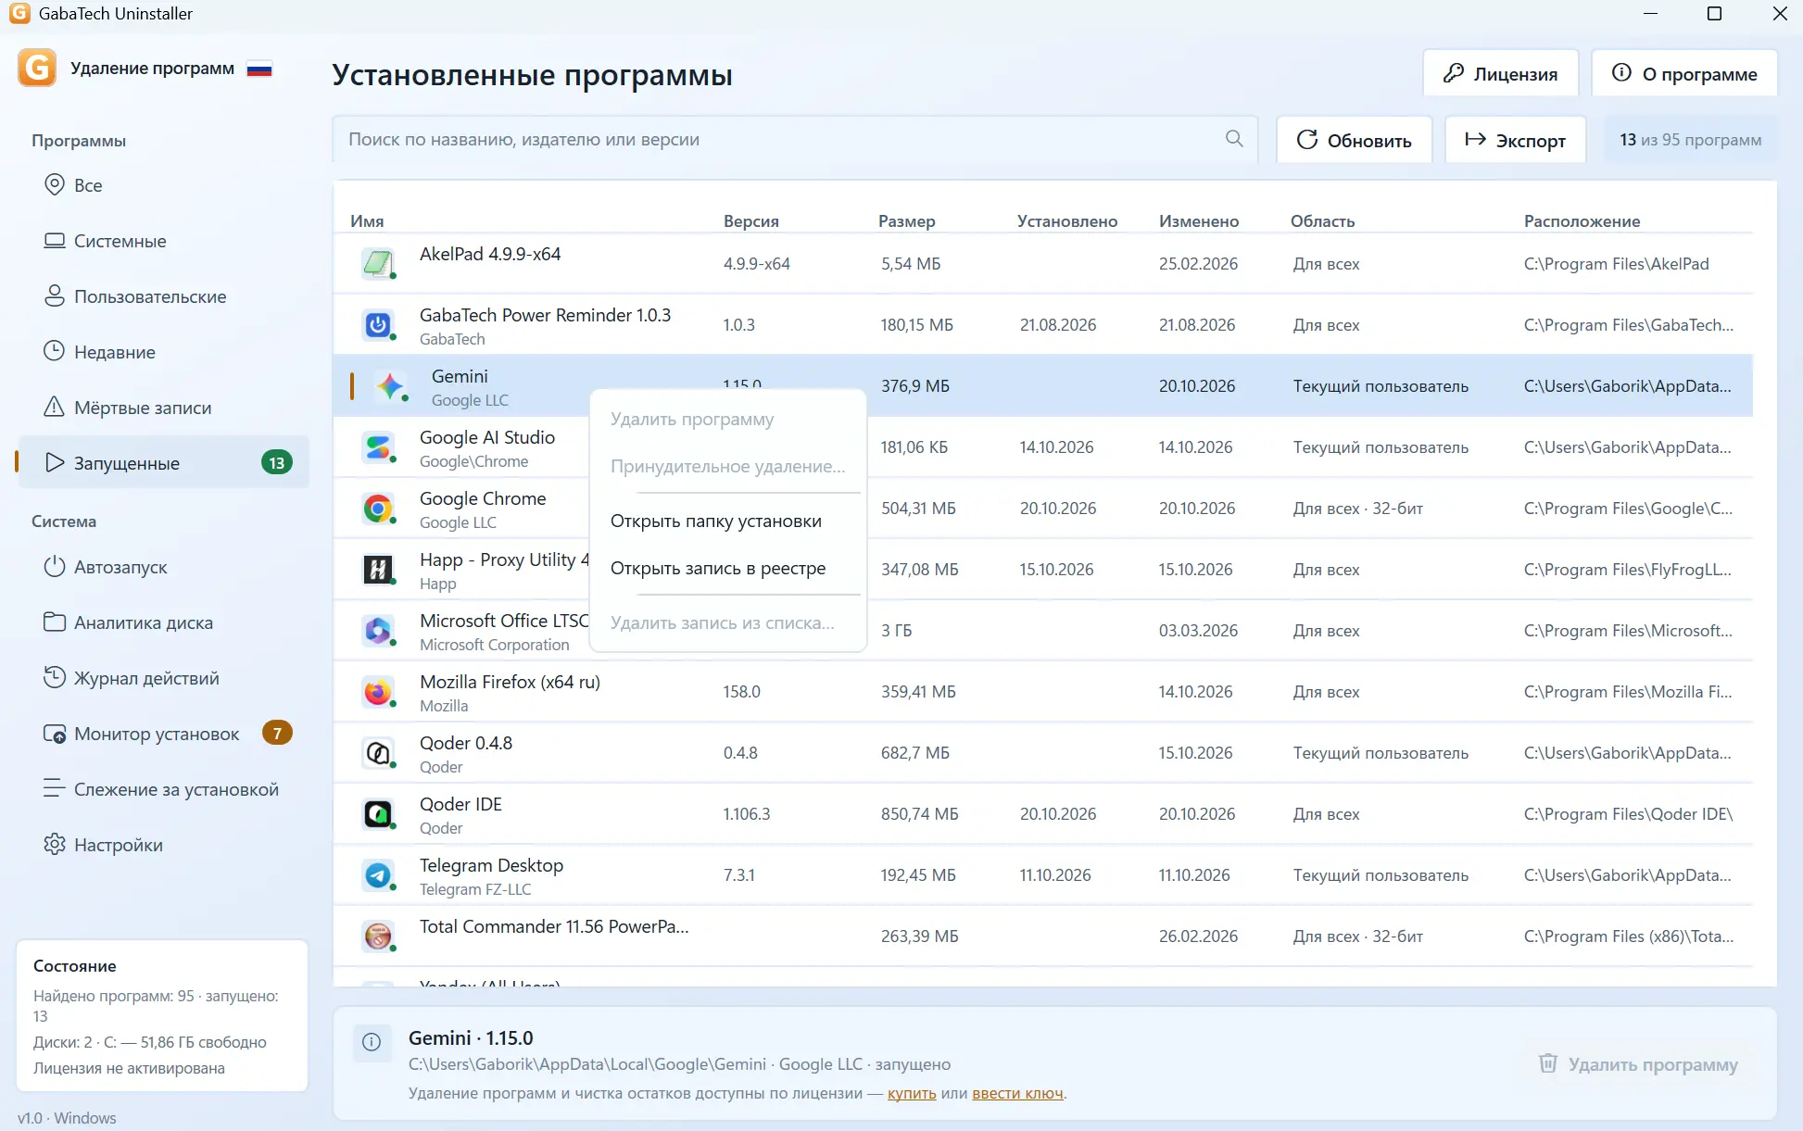Click the 'О программе' button
Viewport: 1803px width, 1131px height.
[1684, 73]
